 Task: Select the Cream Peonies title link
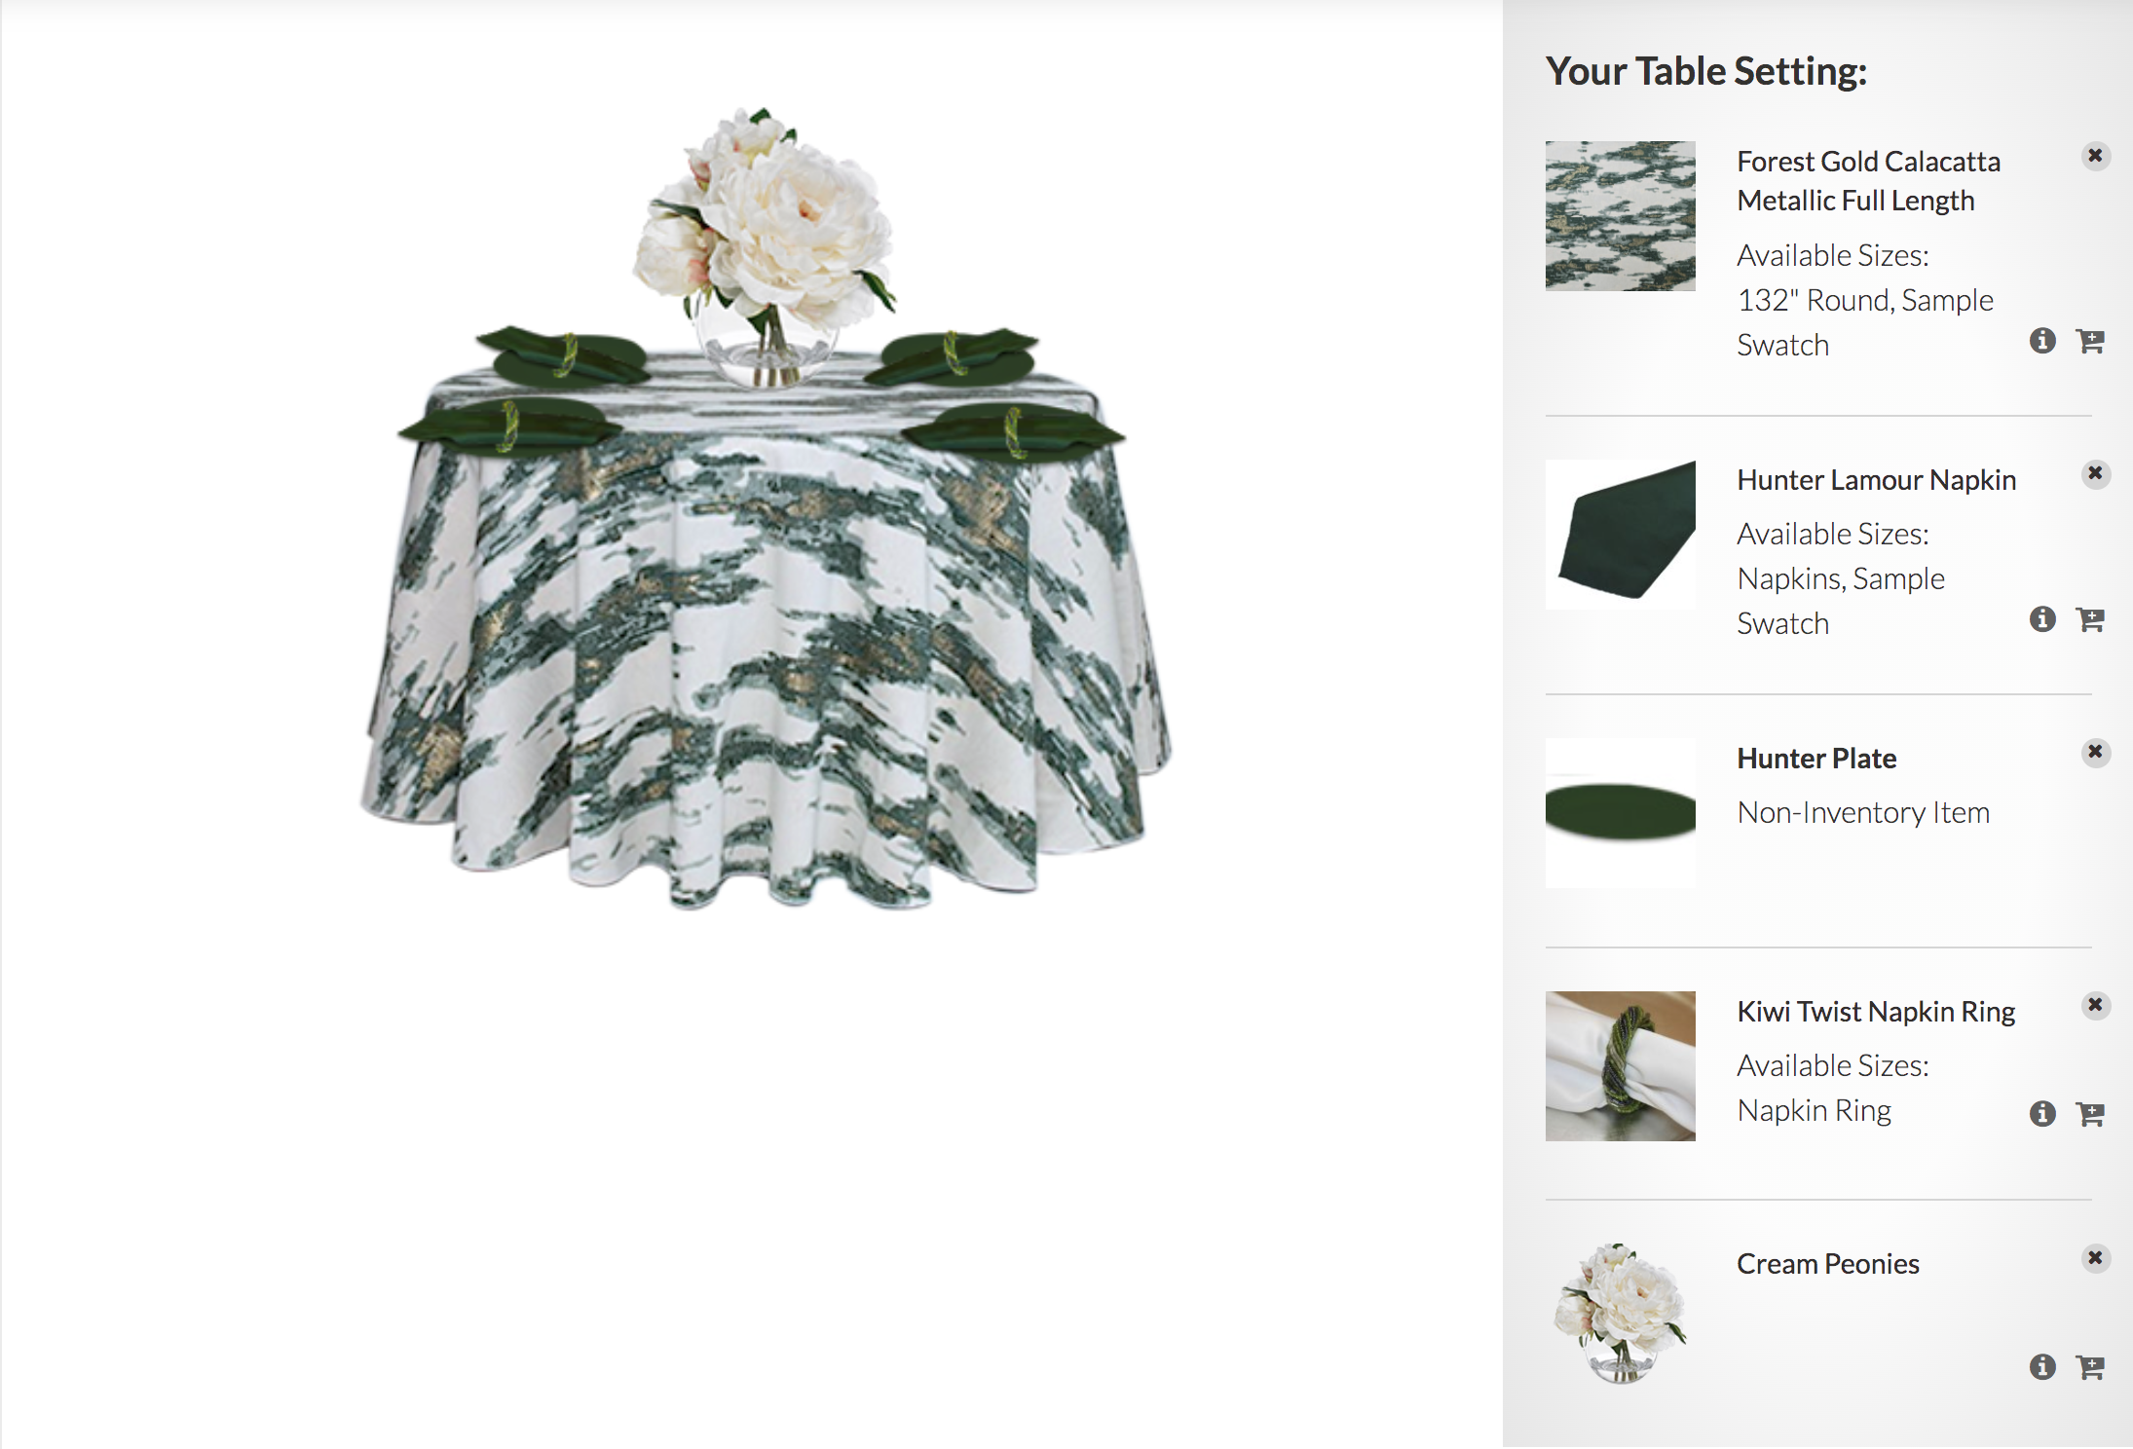tap(1828, 1264)
